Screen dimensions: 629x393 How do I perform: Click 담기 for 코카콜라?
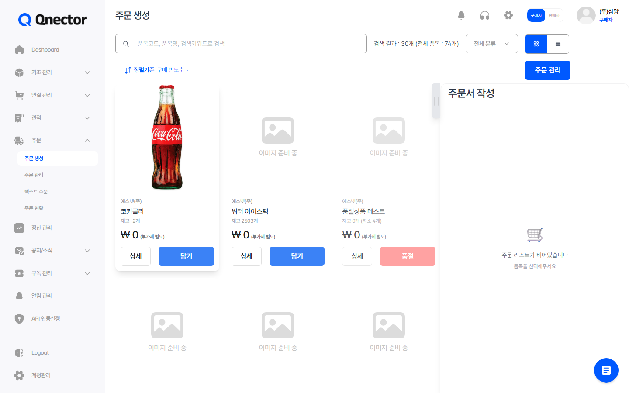click(186, 256)
